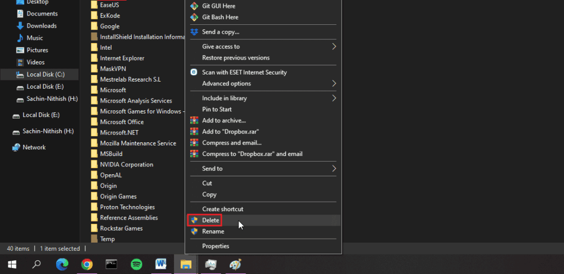The width and height of the screenshot is (564, 274).
Task: Open Microsoft Edge from the taskbar
Action: coord(62,264)
